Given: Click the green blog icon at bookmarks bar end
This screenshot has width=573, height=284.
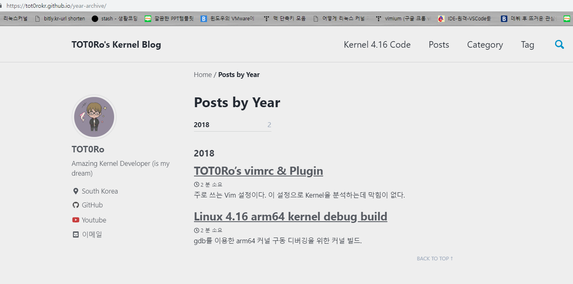Looking at the screenshot, I should tap(568, 18).
